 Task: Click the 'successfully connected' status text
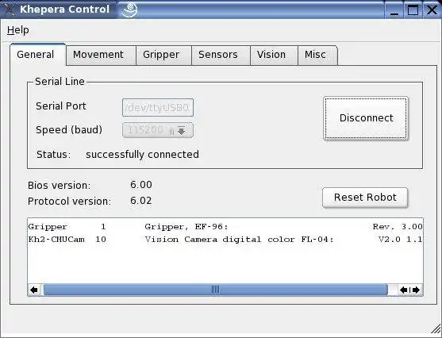tap(142, 155)
